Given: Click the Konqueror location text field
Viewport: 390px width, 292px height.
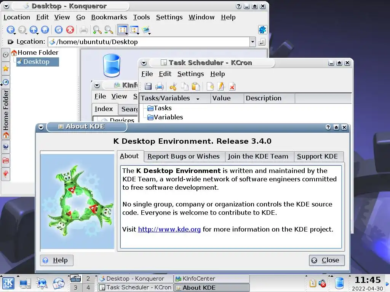Looking at the screenshot, I should tap(149, 42).
